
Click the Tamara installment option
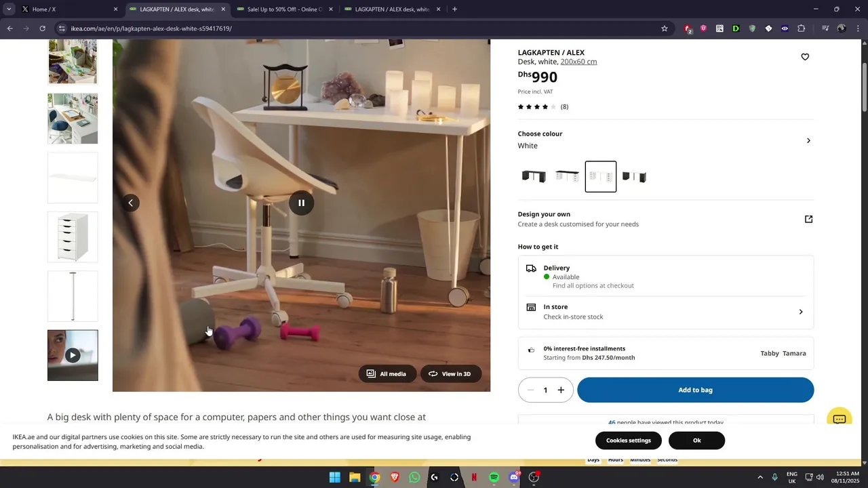tap(795, 353)
